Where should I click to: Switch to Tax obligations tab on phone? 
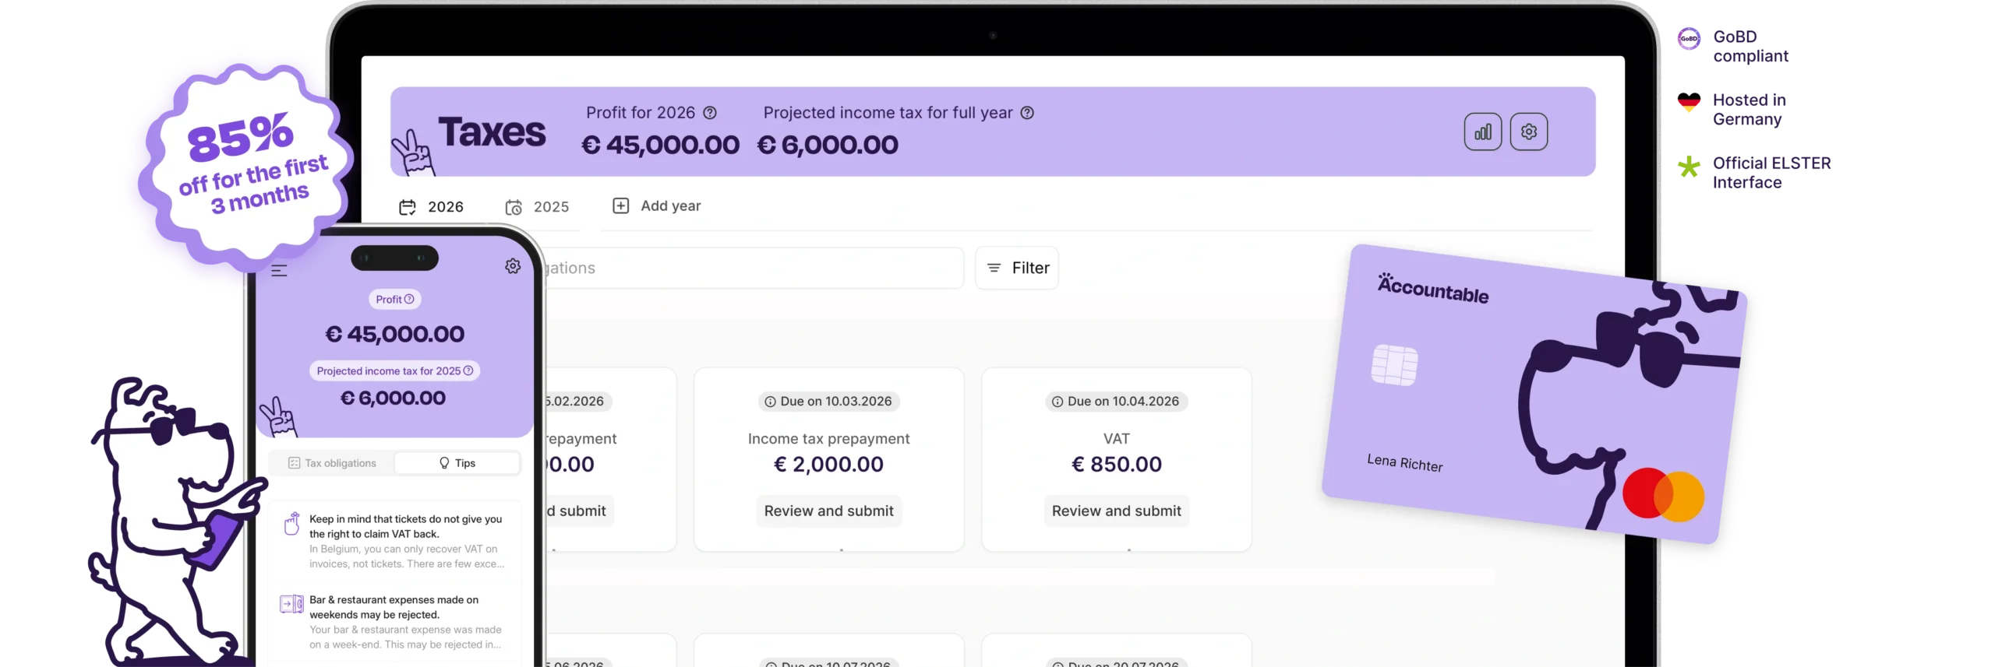332,463
